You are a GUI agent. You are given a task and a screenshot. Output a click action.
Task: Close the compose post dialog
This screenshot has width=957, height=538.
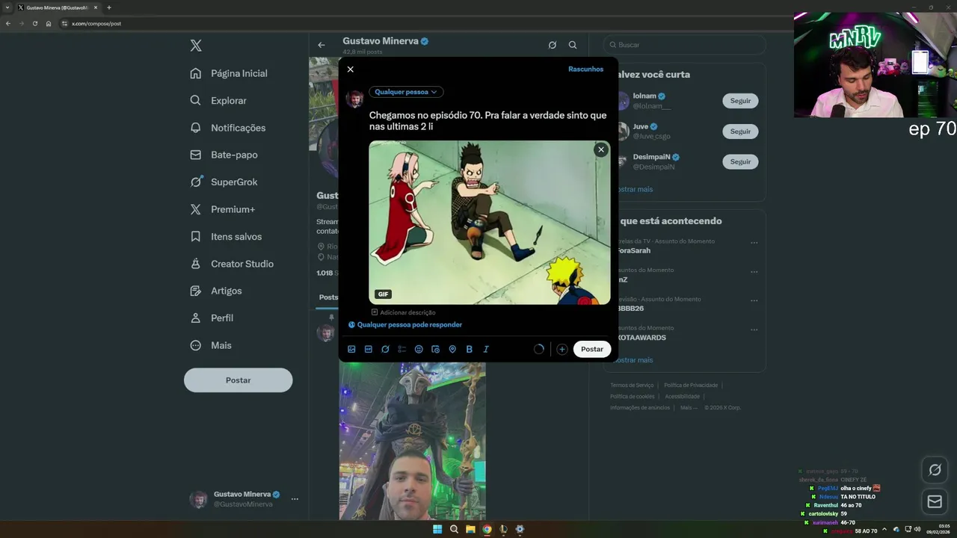350,69
